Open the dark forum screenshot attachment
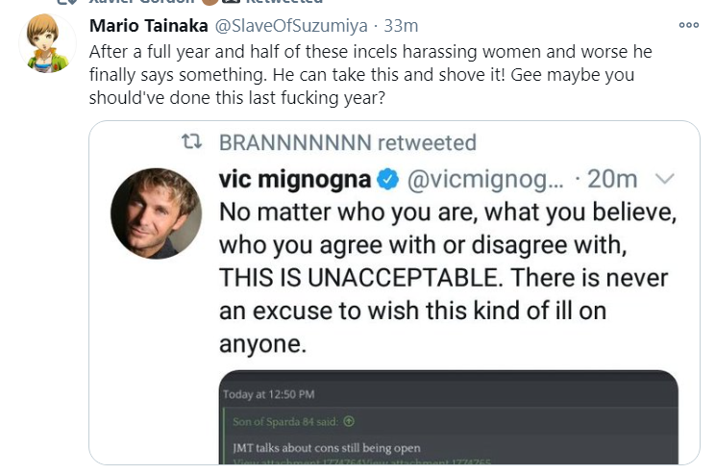 point(449,417)
